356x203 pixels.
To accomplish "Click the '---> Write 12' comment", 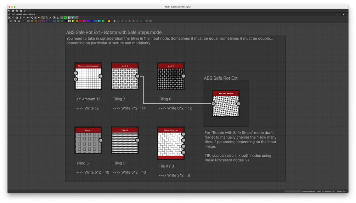I will pyautogui.click(x=87, y=108).
